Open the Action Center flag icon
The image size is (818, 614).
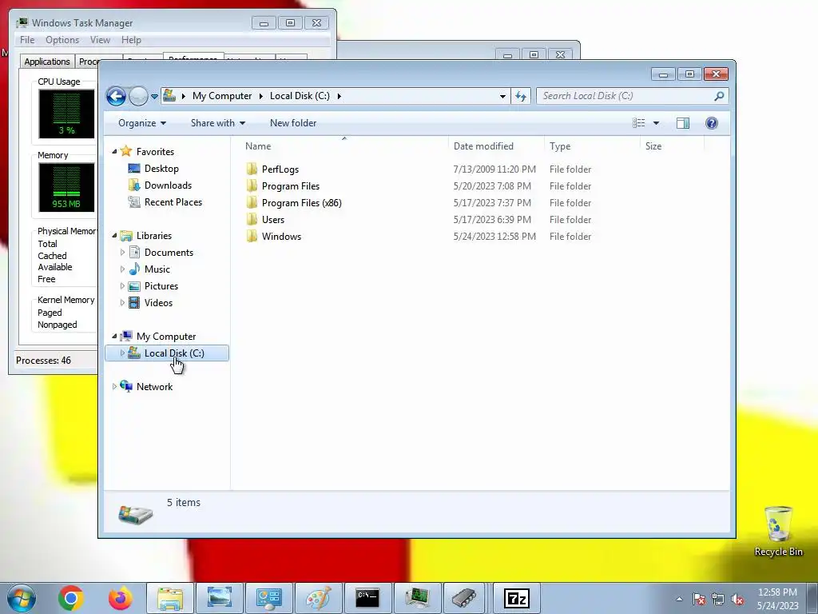(699, 600)
